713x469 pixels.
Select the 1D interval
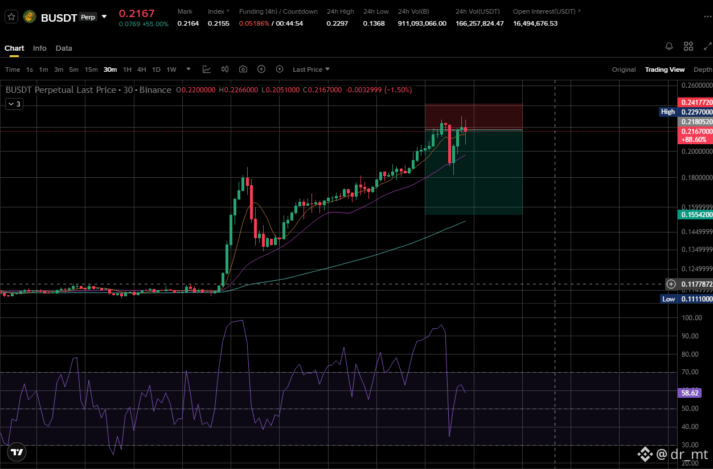[x=156, y=70]
